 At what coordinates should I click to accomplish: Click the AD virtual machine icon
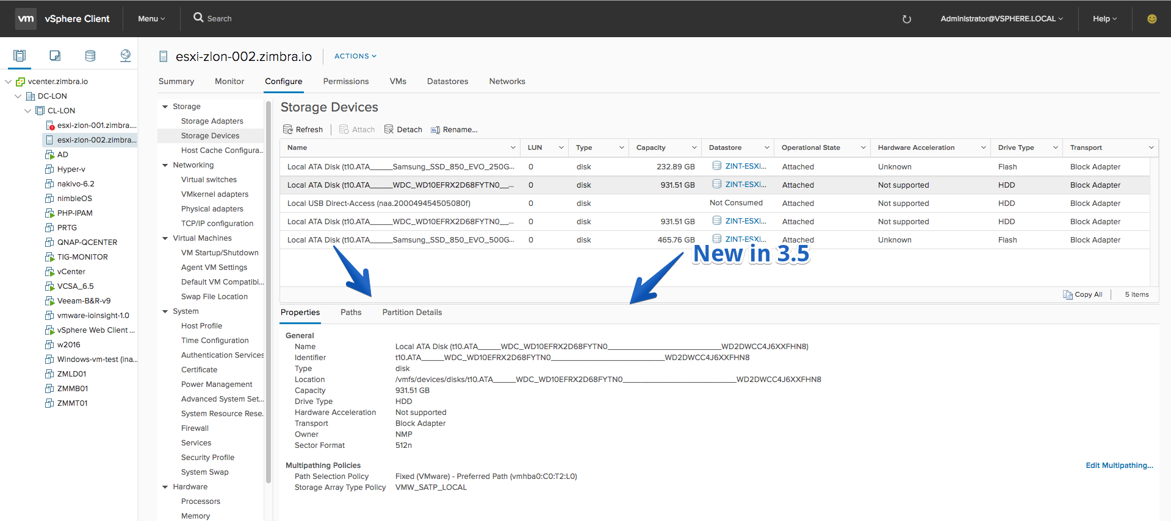(49, 155)
